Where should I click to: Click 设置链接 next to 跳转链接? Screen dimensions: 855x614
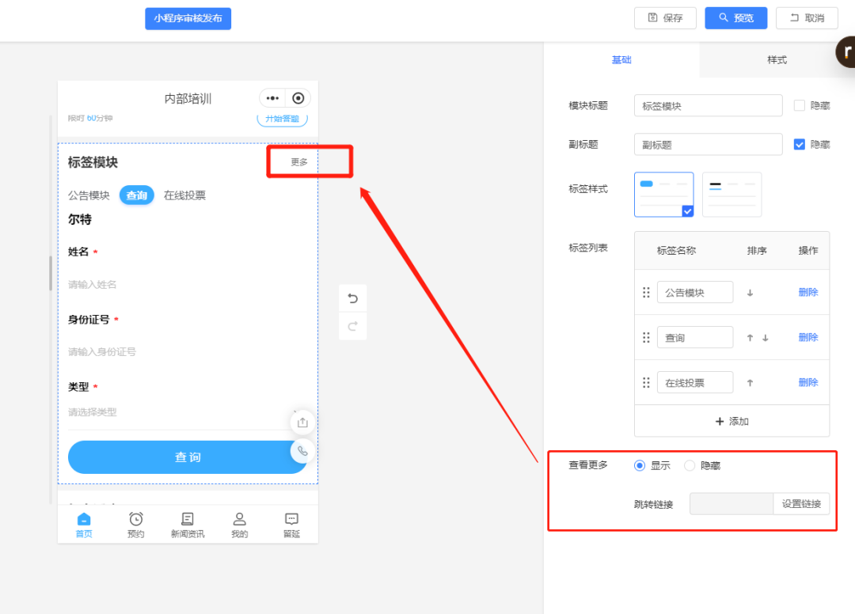[x=801, y=504]
